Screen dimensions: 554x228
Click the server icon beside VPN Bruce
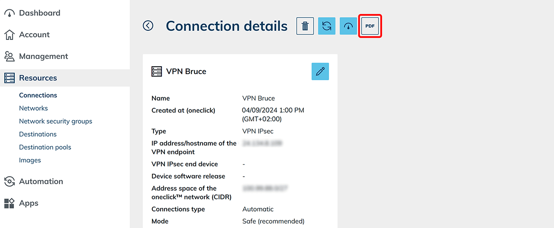pyautogui.click(x=157, y=71)
